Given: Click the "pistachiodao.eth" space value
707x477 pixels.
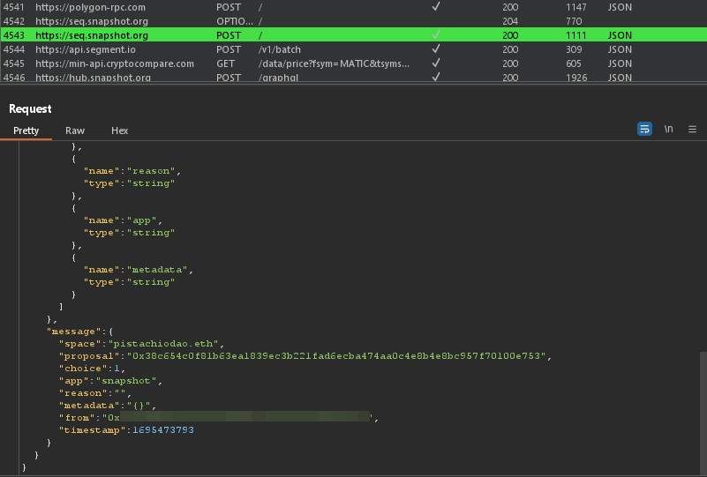Looking at the screenshot, I should point(167,343).
